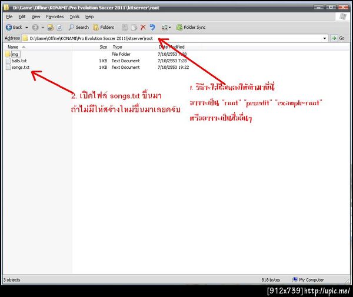
Task: Click the Copy To toolbar icon
Action: [134, 28]
